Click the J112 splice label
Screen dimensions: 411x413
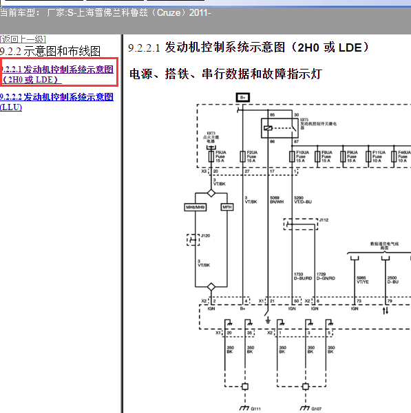click(324, 220)
